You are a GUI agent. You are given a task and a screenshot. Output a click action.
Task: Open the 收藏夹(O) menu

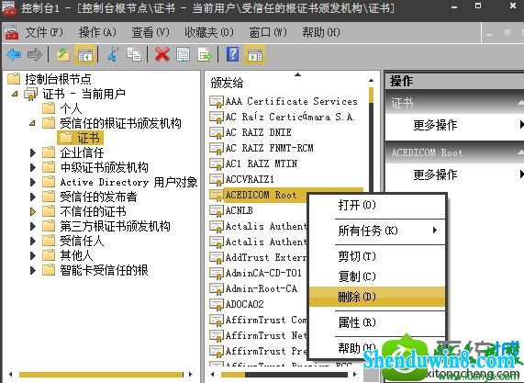coord(209,32)
